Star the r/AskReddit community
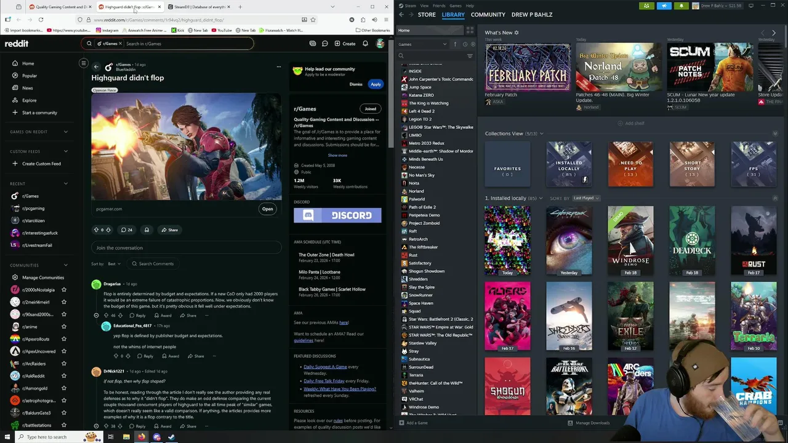The height and width of the screenshot is (443, 788). coord(64,376)
